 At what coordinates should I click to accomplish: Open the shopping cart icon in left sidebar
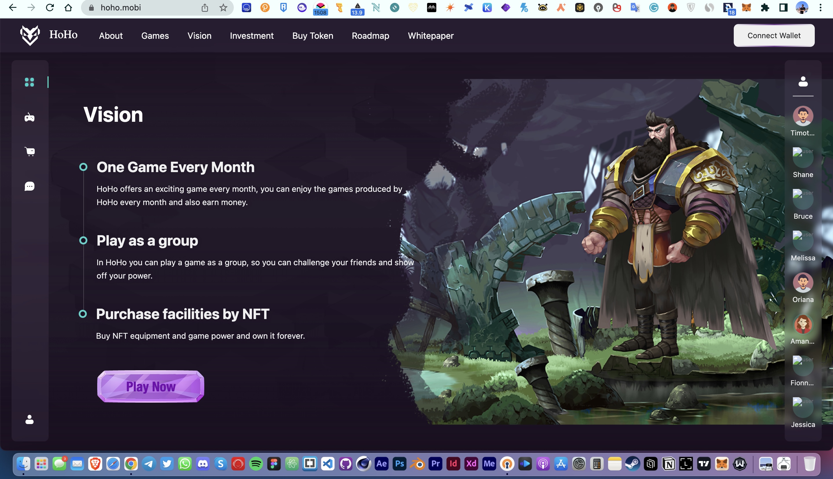click(30, 151)
